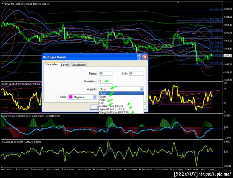Confirm the dialog with the OK button
The height and width of the screenshot is (178, 233).
pos(94,107)
